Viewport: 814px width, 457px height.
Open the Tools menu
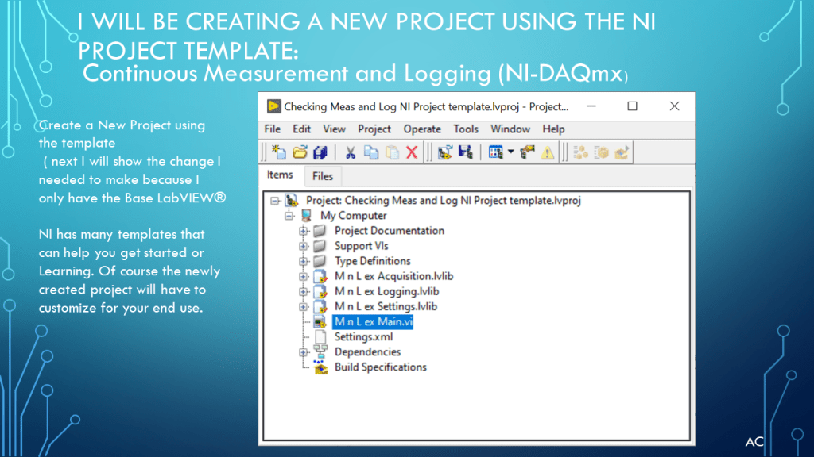(466, 129)
